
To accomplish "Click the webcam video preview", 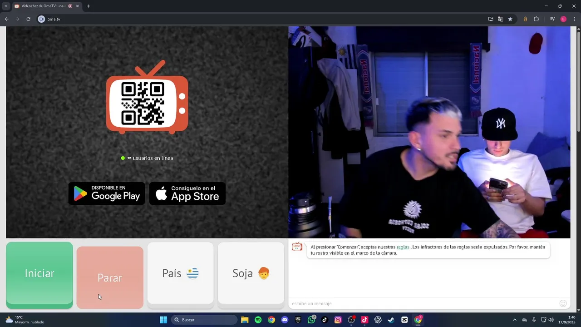I will [x=429, y=132].
